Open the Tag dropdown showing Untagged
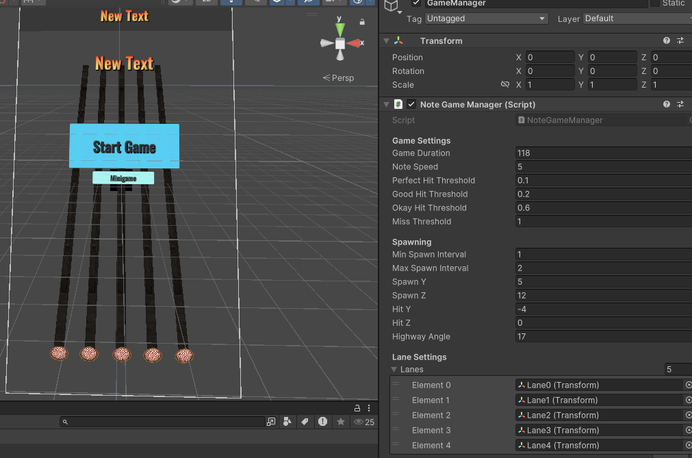Screen dimensions: 692x458 point(486,18)
